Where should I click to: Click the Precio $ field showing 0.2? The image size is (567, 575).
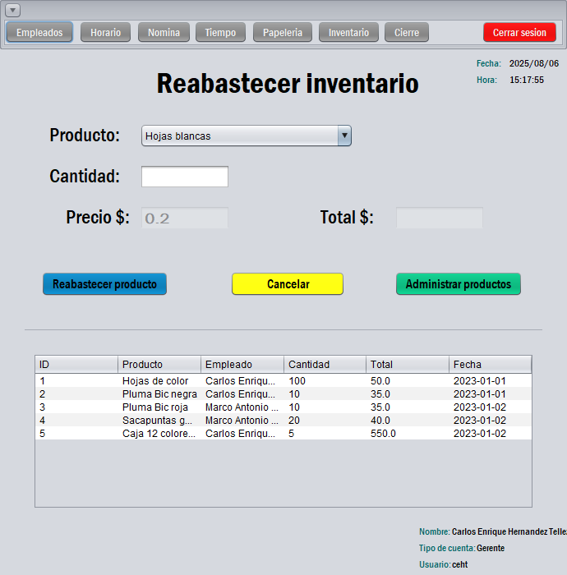185,218
